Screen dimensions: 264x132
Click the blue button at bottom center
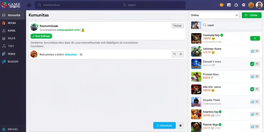164,126
